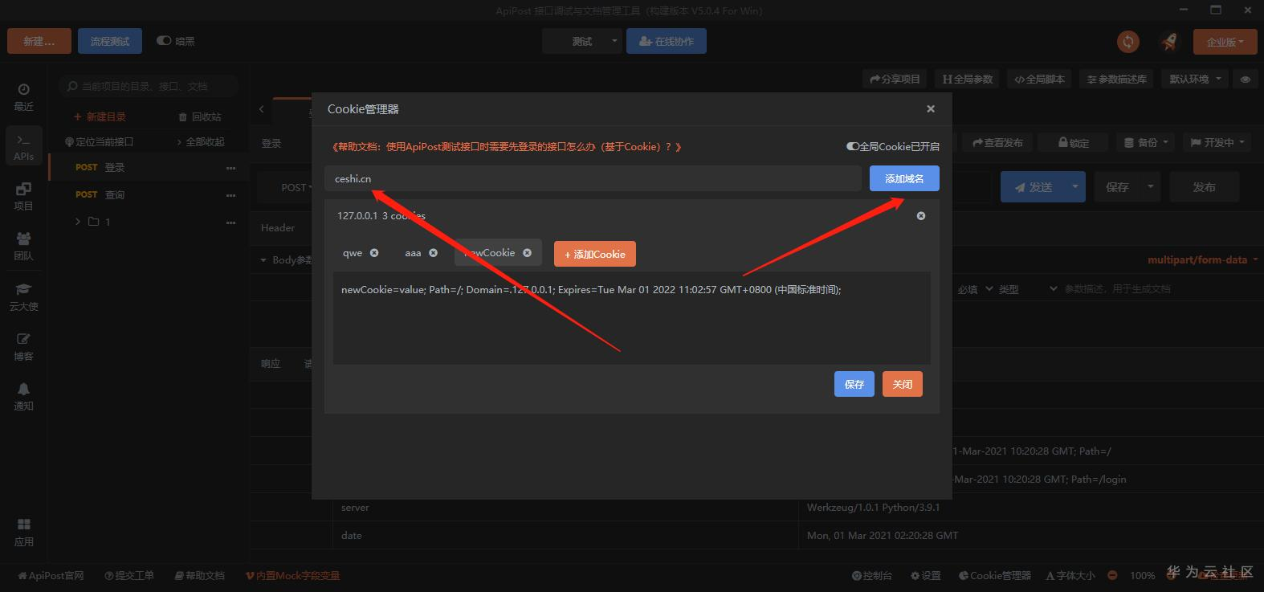Open the 通知 (notifications) sidebar icon
Image resolution: width=1264 pixels, height=592 pixels.
(x=23, y=396)
